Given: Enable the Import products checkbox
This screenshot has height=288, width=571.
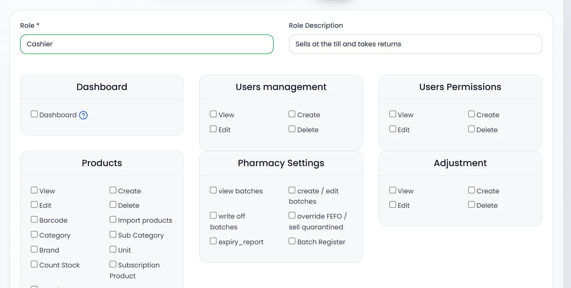Looking at the screenshot, I should (113, 220).
